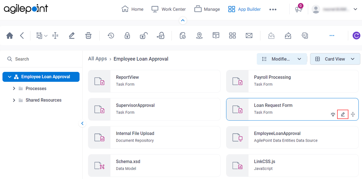Open the Schema.xsd data model card
Viewport: 362px width, 179px height.
[154, 165]
